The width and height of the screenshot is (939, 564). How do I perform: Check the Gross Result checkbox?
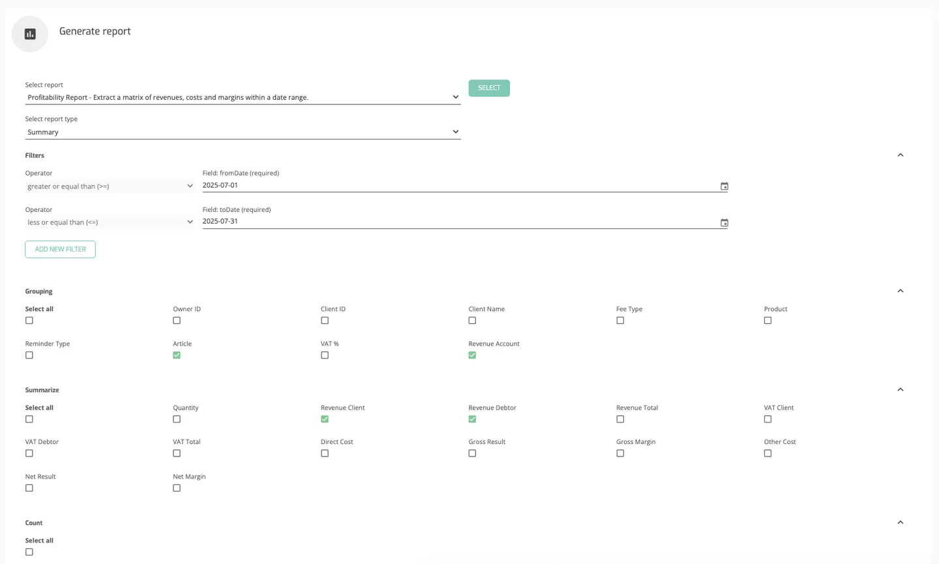[x=472, y=453]
